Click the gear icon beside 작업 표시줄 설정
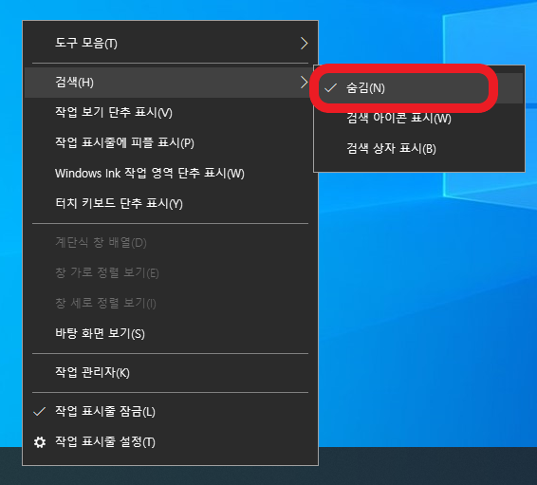 point(40,442)
